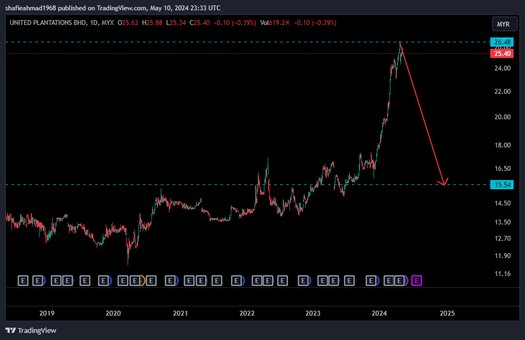Select the MYX exchange label
This screenshot has height=340, width=525.
tap(107, 23)
